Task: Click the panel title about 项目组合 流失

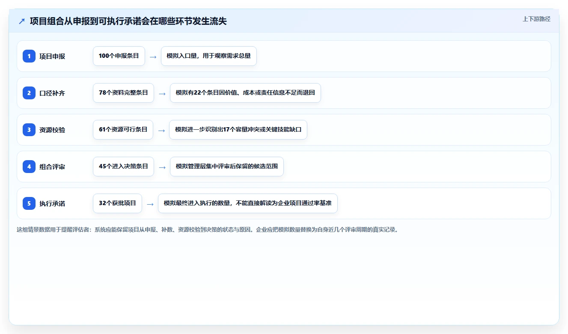Action: [x=128, y=21]
